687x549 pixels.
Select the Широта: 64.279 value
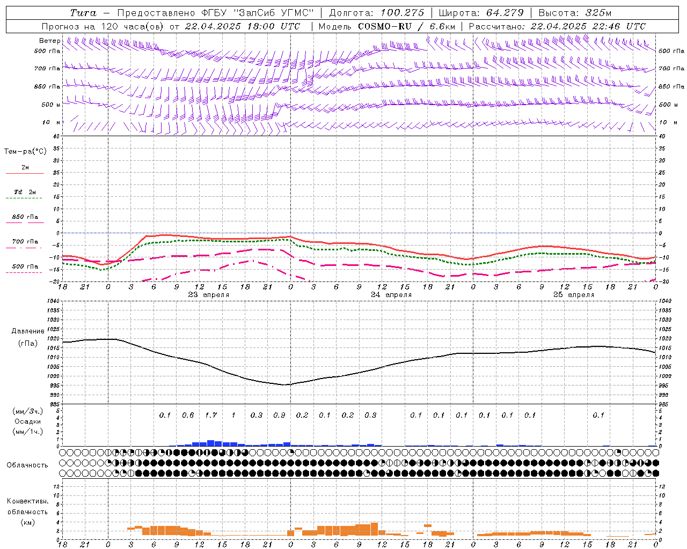pyautogui.click(x=481, y=13)
